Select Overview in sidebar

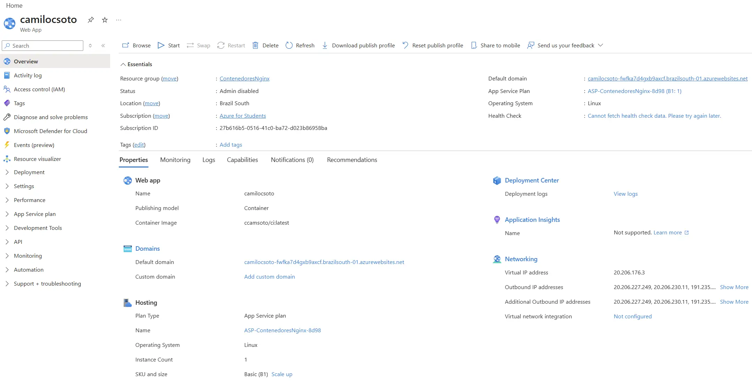click(56, 61)
